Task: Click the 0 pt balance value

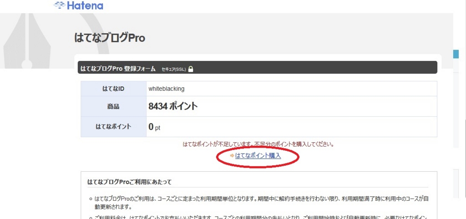Action: click(154, 127)
